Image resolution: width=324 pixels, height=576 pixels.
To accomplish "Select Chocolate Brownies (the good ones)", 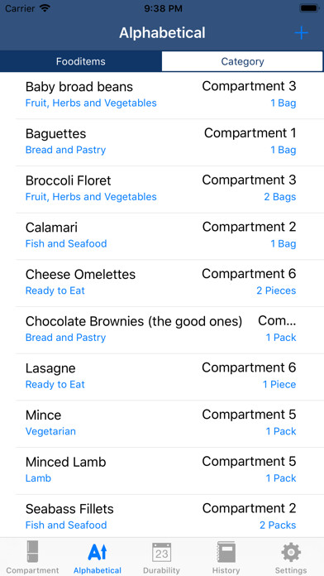I will point(162,330).
